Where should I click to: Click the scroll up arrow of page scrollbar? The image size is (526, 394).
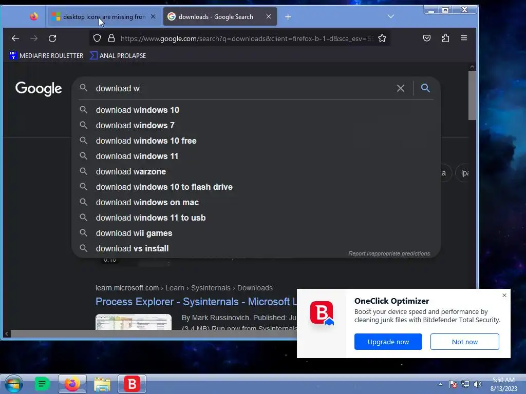[472, 67]
